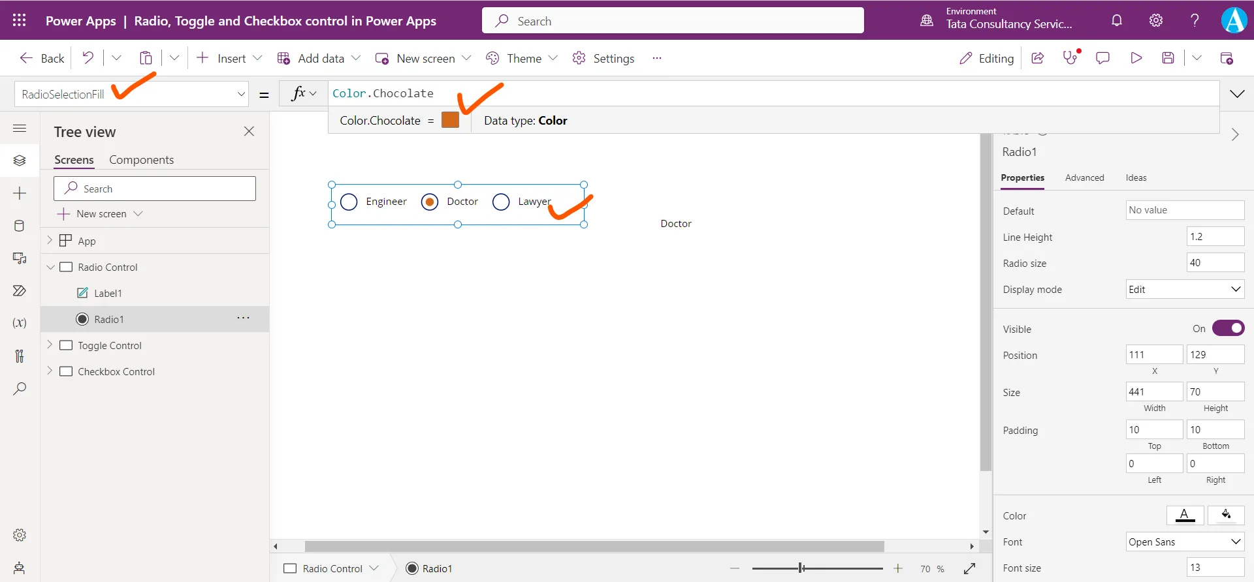The height and width of the screenshot is (582, 1254).
Task: Open the Theme menu
Action: point(521,58)
